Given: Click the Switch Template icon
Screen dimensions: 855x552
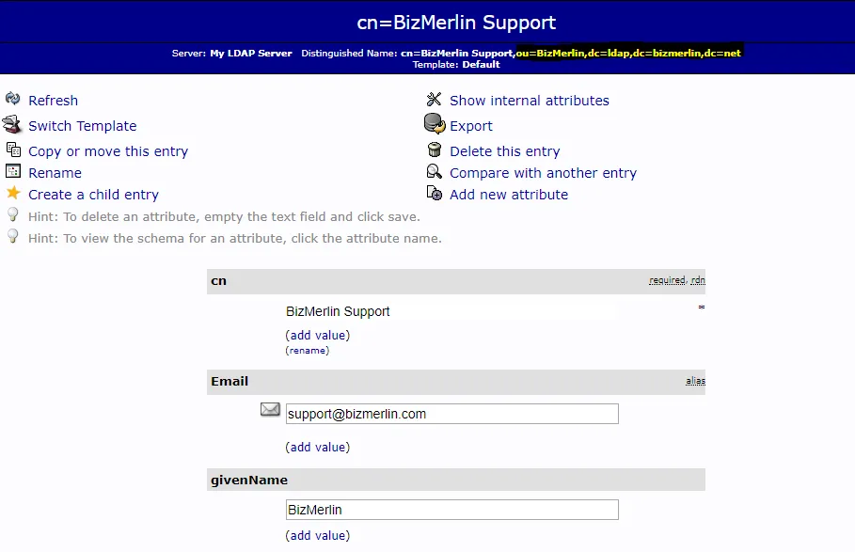Looking at the screenshot, I should (11, 124).
